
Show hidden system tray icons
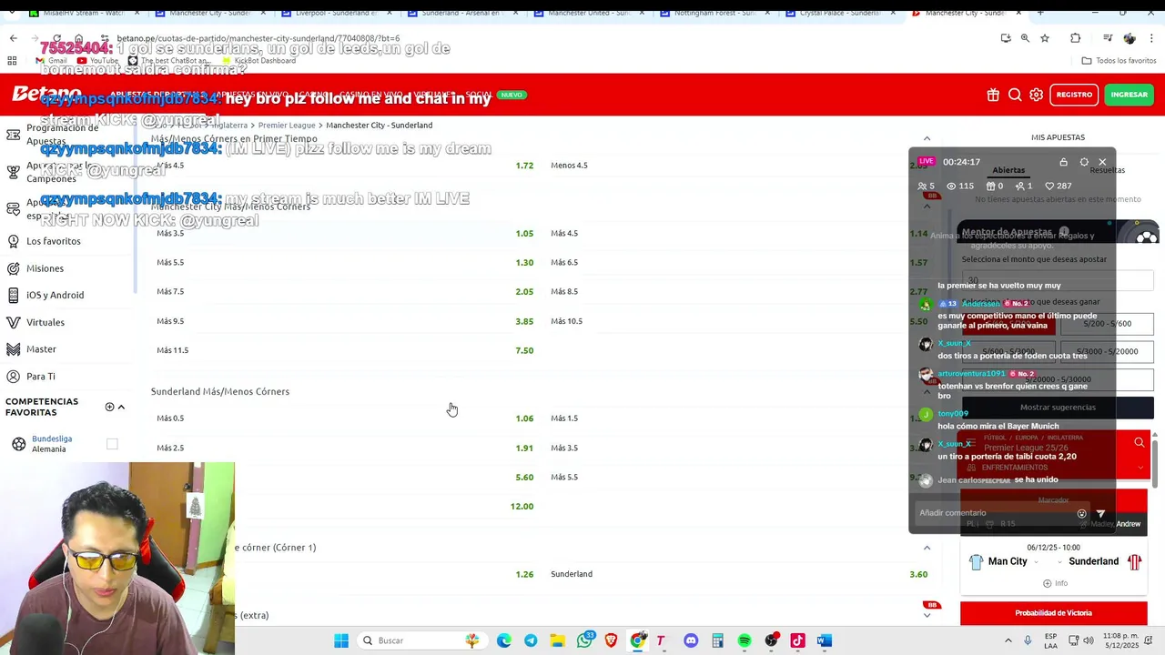coord(1008,640)
